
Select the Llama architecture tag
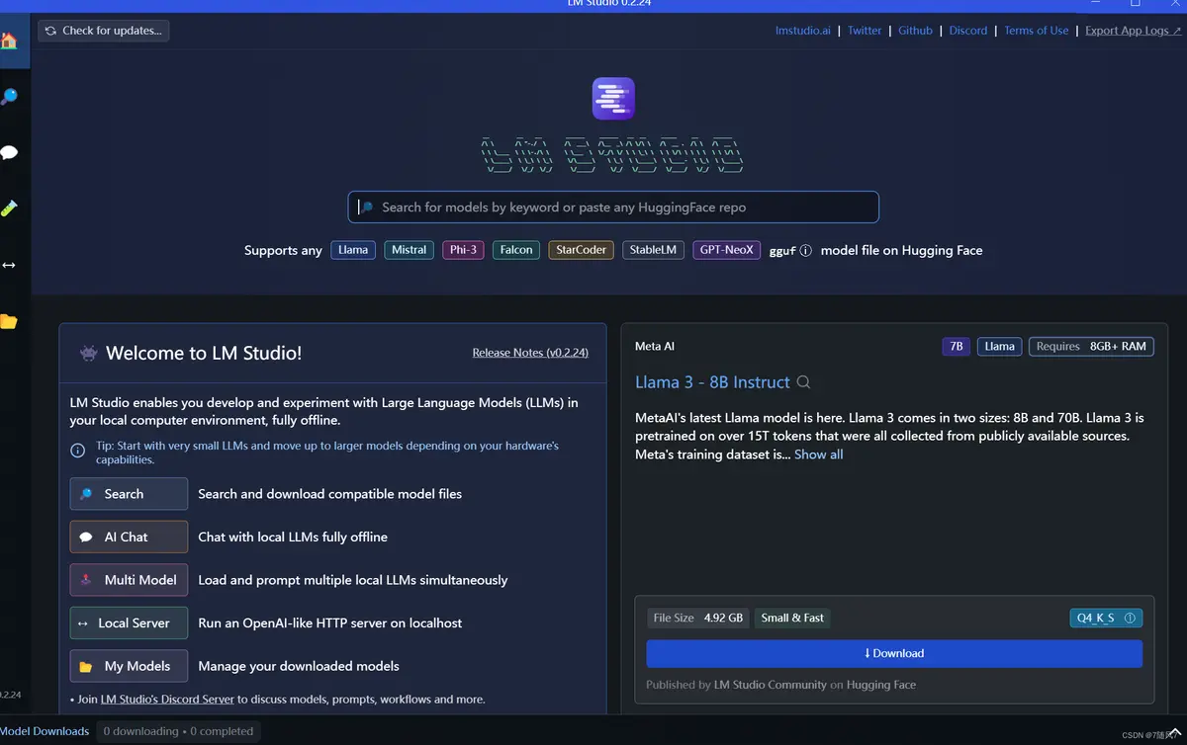(353, 250)
